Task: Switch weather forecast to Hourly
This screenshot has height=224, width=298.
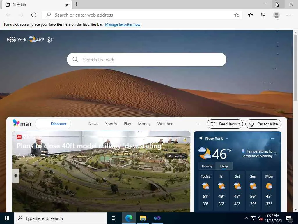Action: (207, 166)
